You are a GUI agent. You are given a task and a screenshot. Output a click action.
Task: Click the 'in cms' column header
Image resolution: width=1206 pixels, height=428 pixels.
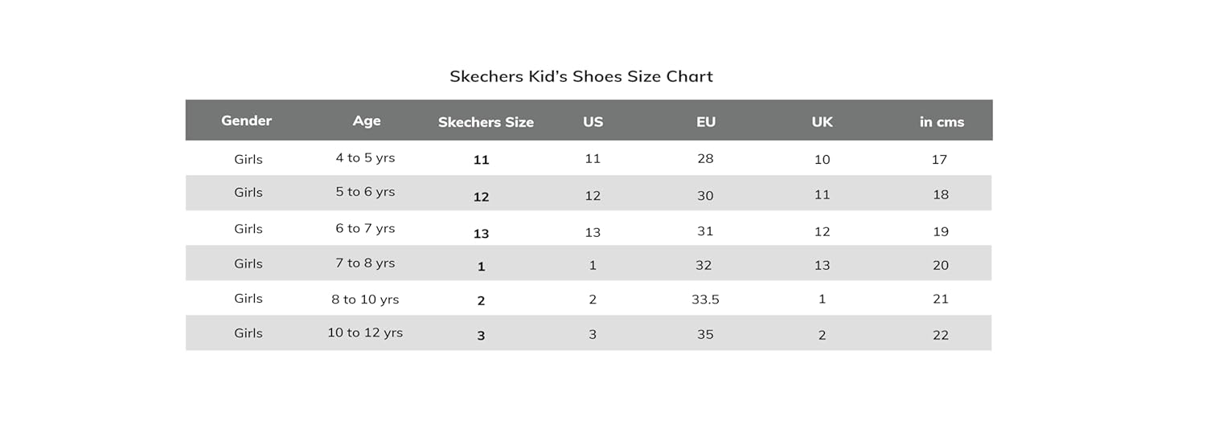pos(941,122)
